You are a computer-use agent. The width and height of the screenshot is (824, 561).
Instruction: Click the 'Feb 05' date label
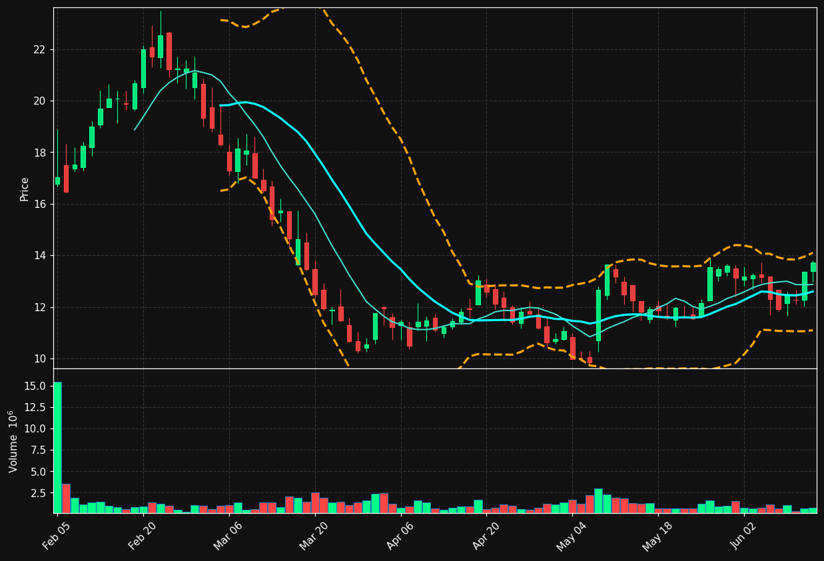coord(57,535)
